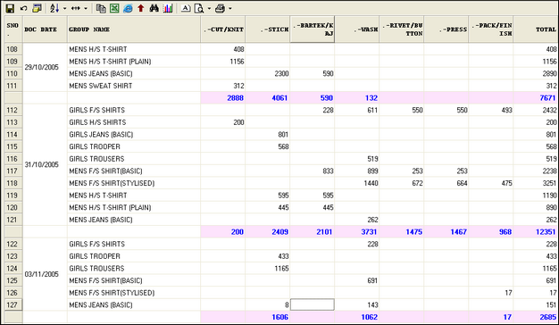The image size is (559, 325).
Task: Click the binoculars Find icon
Action: [x=154, y=8]
